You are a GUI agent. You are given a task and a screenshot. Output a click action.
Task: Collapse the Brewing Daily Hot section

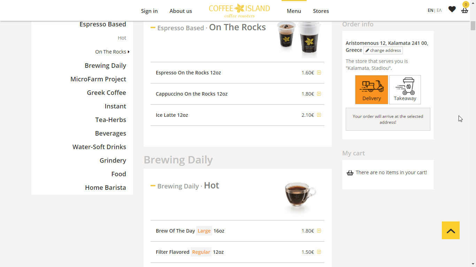153,186
